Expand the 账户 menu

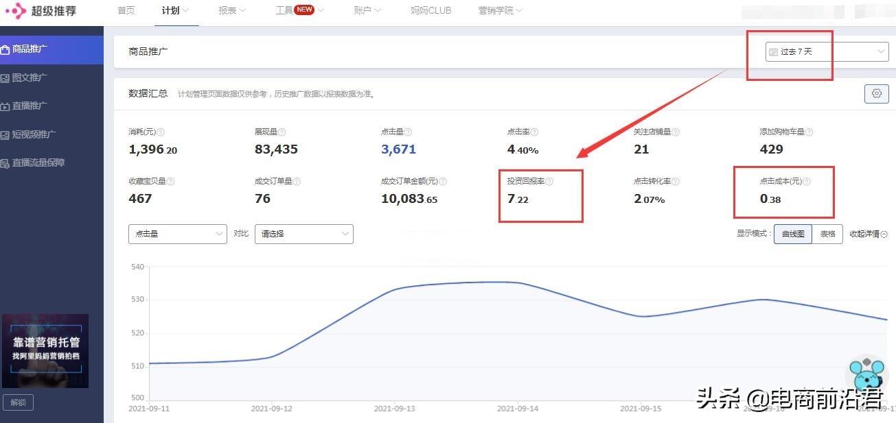point(367,10)
